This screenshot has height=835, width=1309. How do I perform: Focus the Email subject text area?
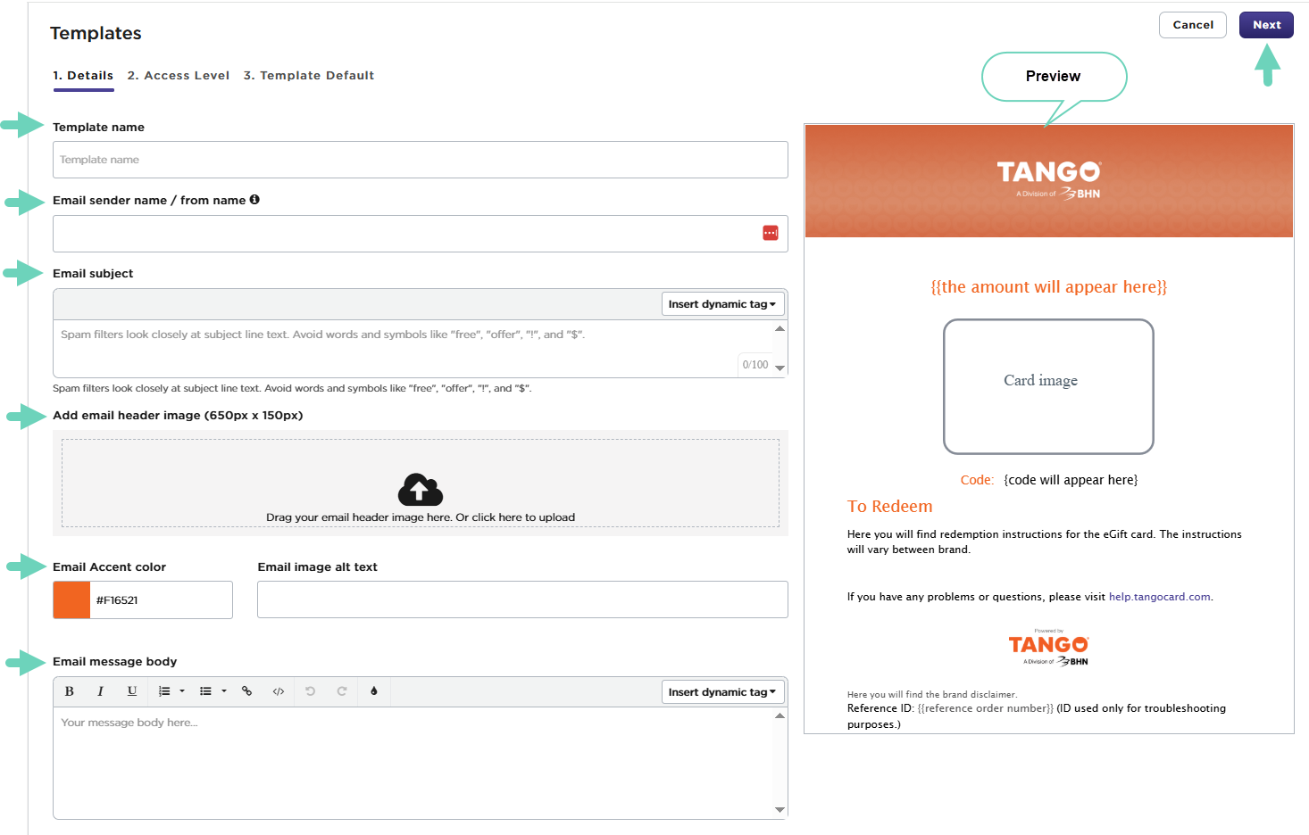(x=413, y=349)
